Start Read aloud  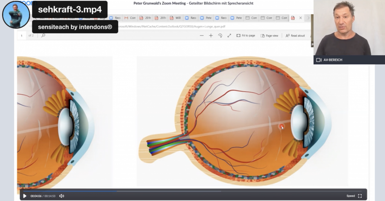point(295,35)
